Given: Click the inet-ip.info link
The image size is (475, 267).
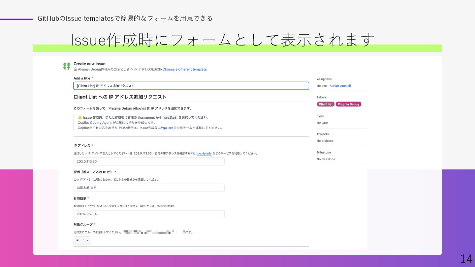Looking at the screenshot, I should point(204,153).
